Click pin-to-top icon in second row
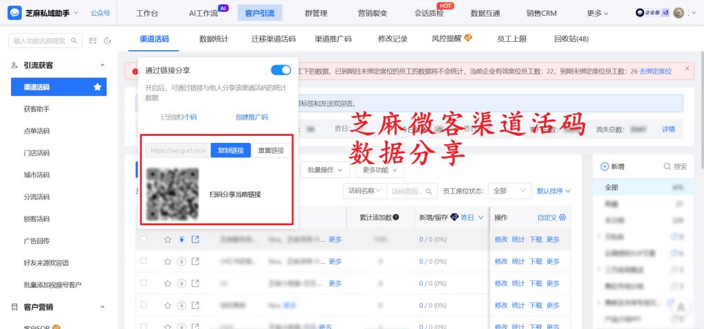 181,261
